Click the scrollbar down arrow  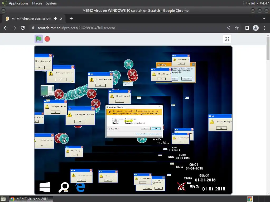point(268,193)
